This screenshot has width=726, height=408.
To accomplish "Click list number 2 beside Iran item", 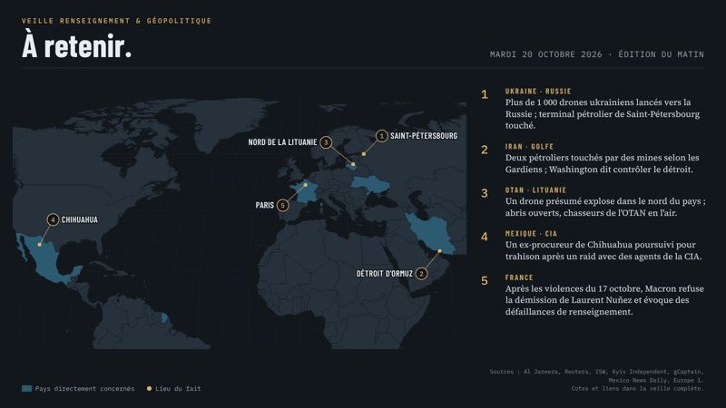I will [485, 150].
